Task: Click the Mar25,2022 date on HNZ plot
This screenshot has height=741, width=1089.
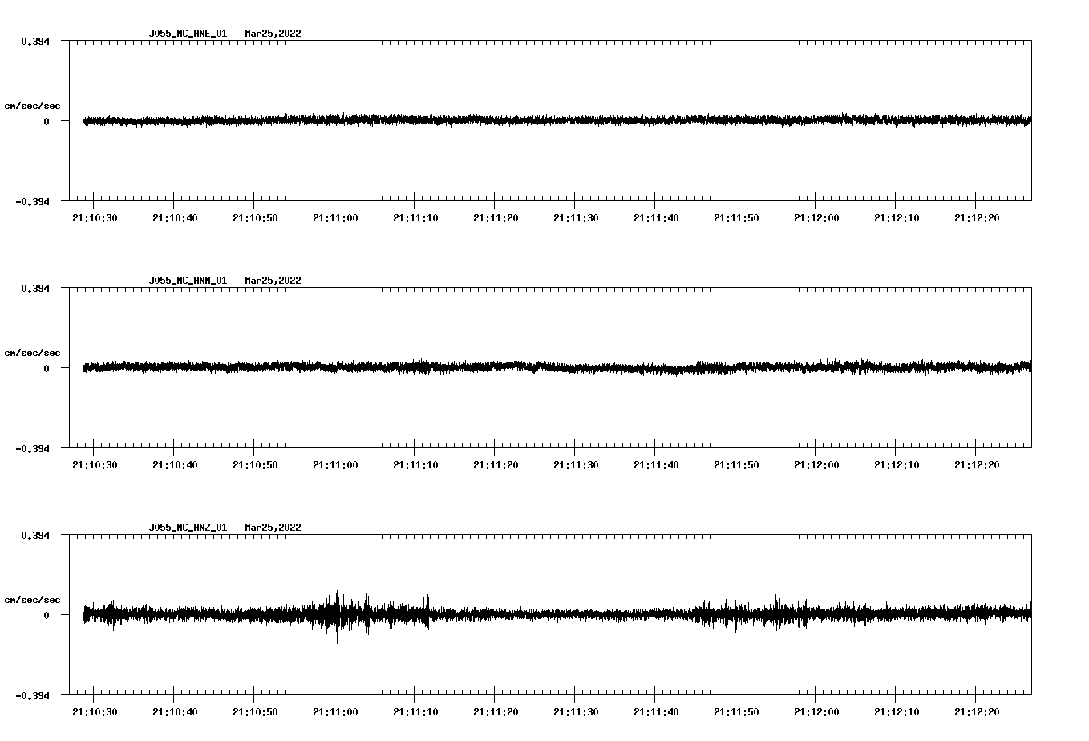Action: 273,528
